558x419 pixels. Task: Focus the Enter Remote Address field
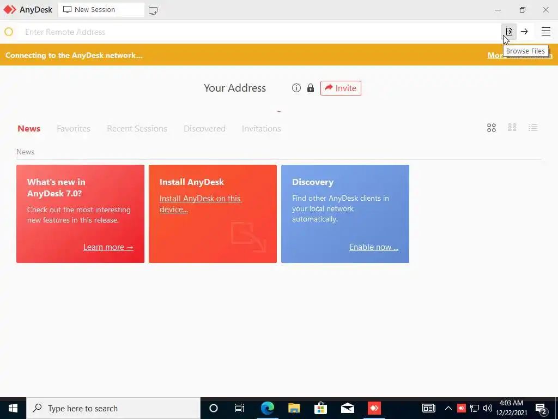260,32
